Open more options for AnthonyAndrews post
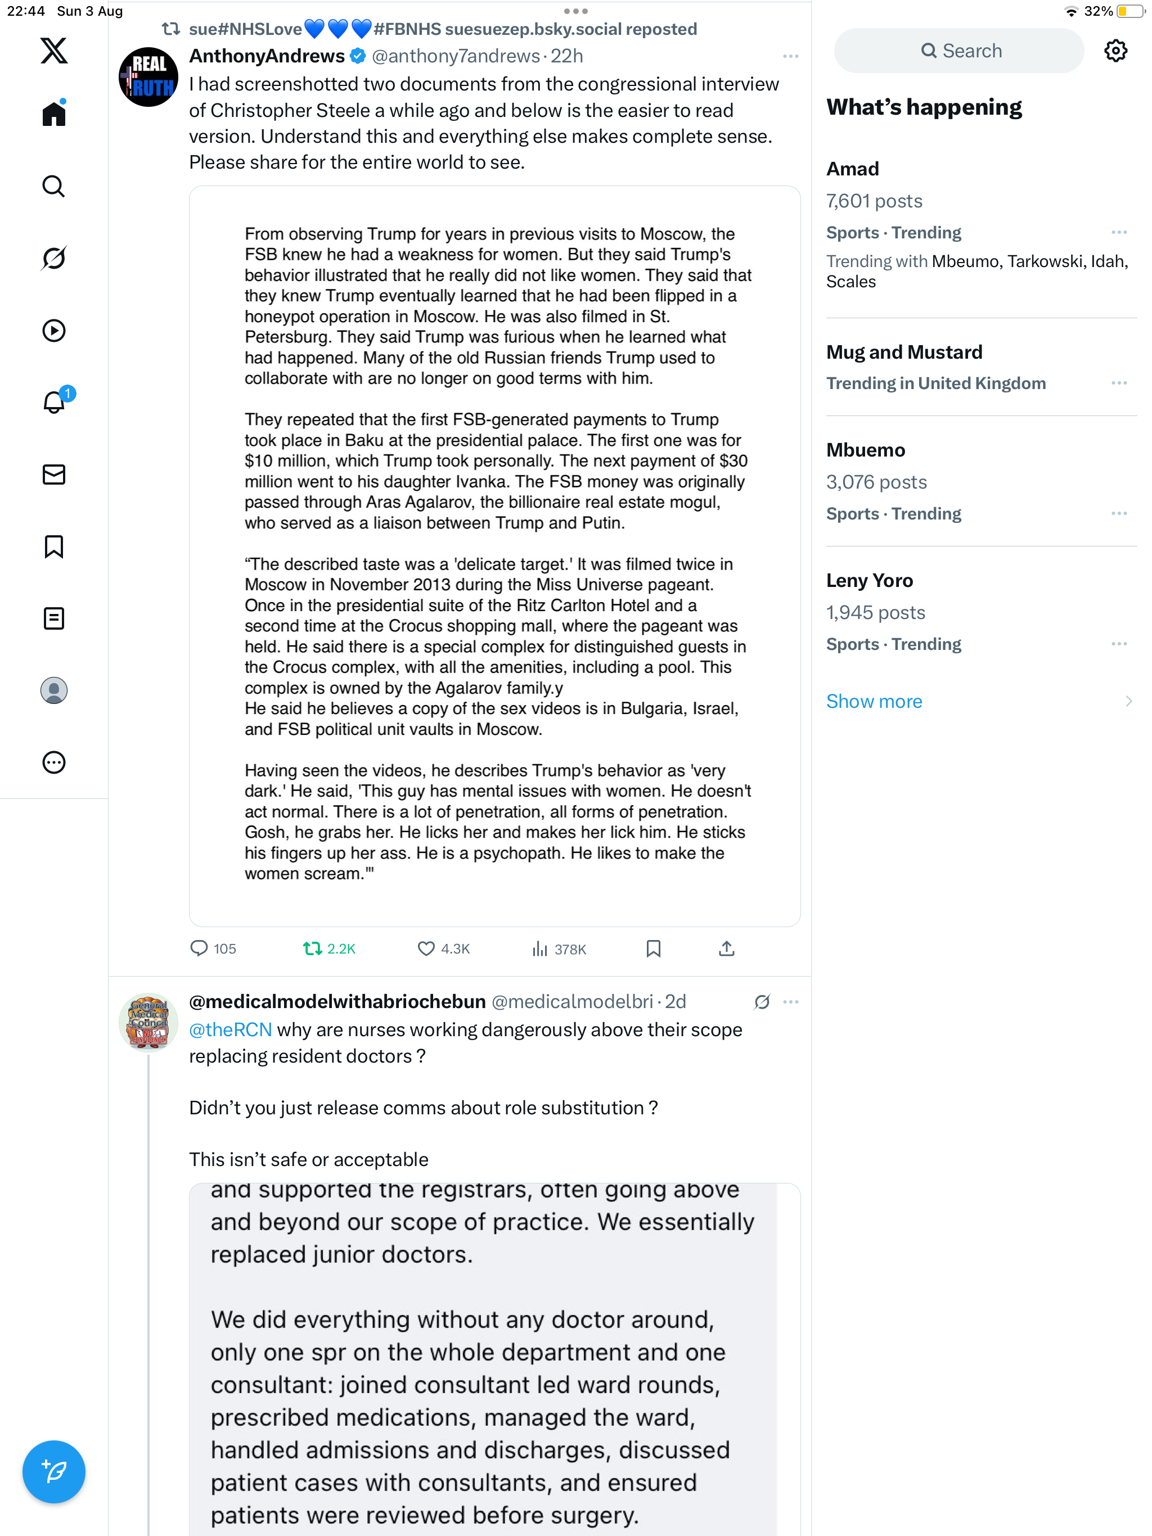Viewport: 1152px width, 1536px height. (790, 56)
